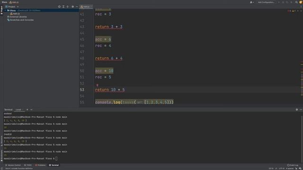This screenshot has width=303, height=170.
Task: Select Scratches and Consoles tree item
Action: 20,20
